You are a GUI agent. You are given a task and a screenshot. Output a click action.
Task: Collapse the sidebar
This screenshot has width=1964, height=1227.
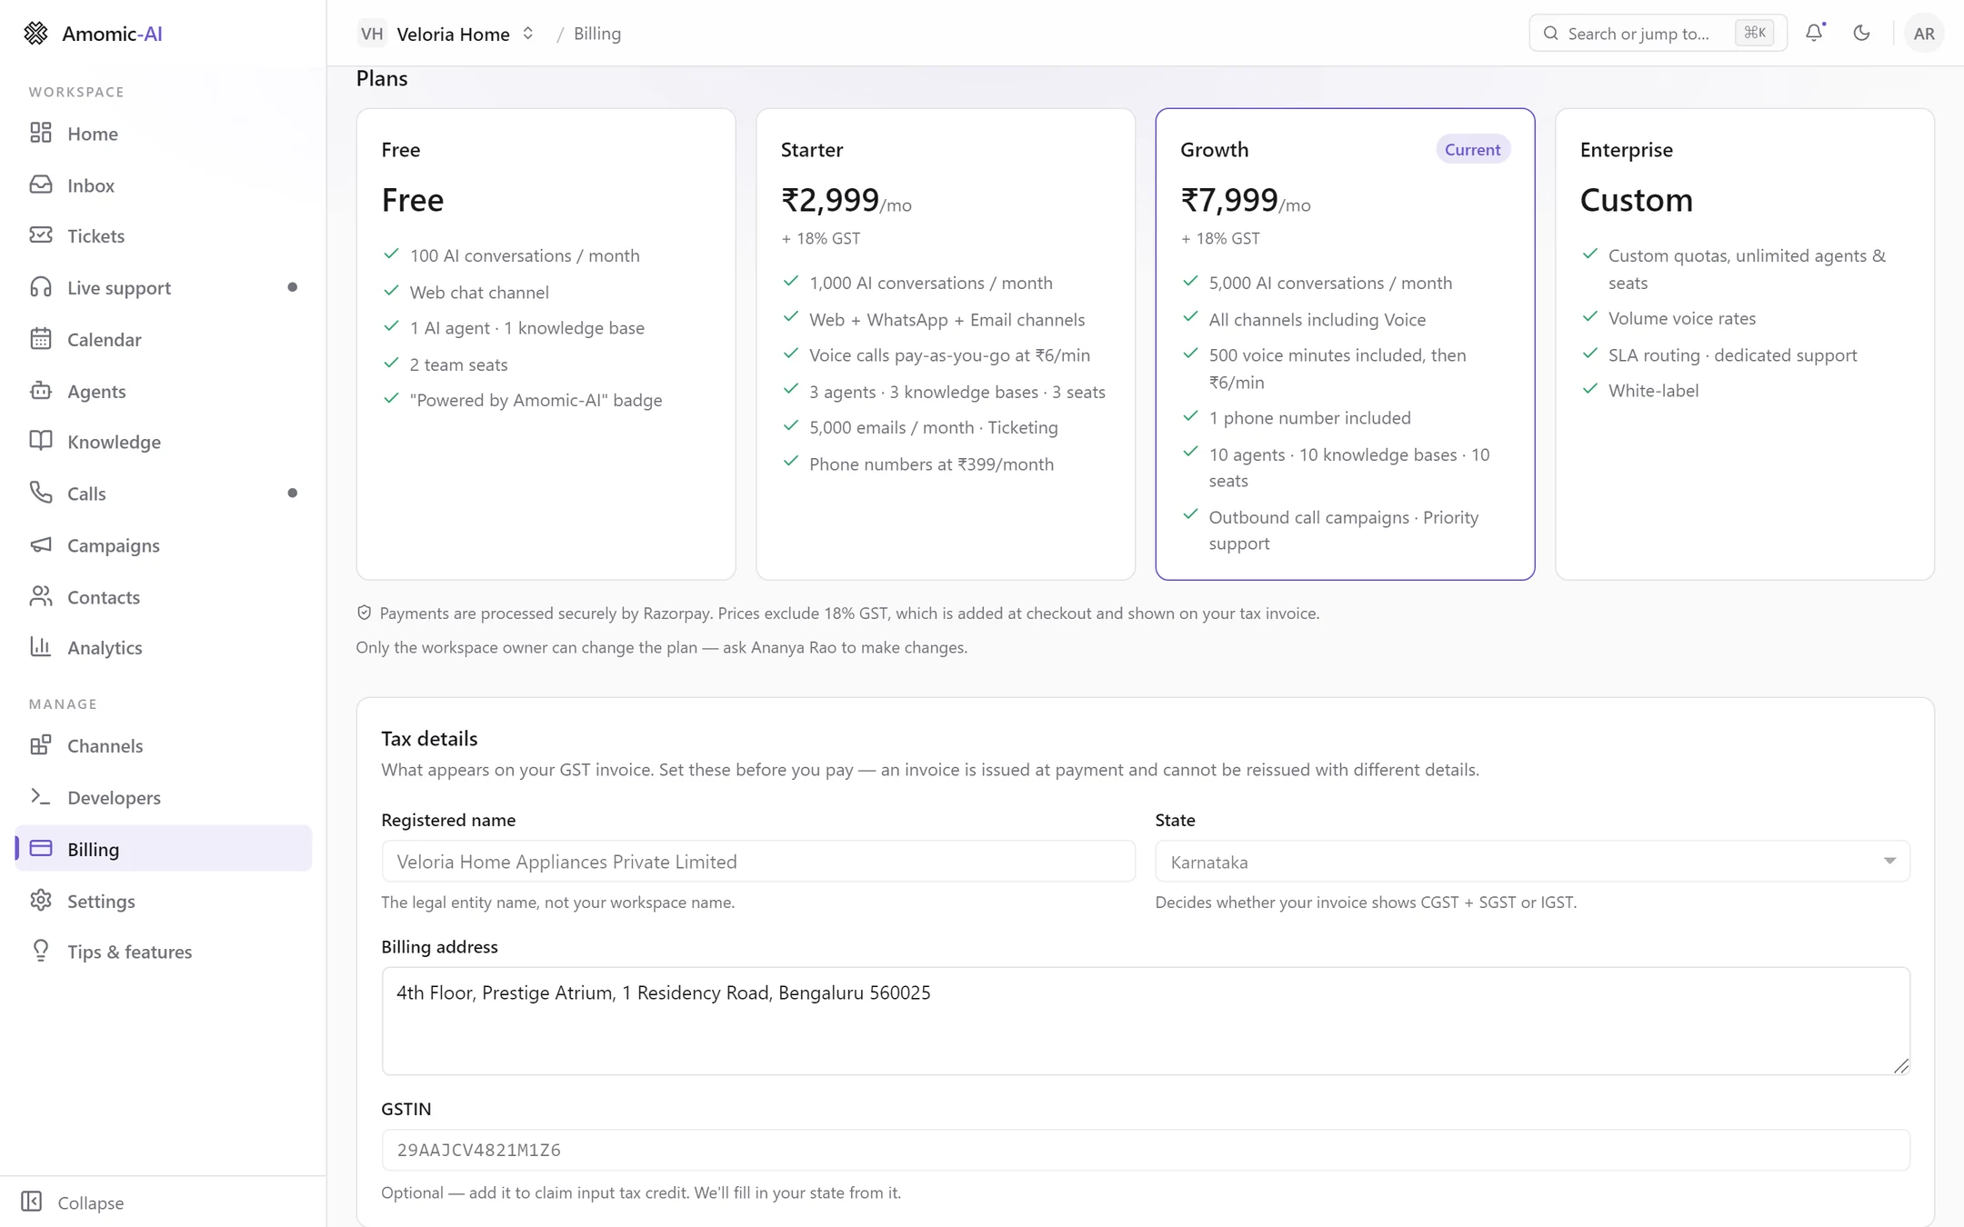tap(73, 1202)
